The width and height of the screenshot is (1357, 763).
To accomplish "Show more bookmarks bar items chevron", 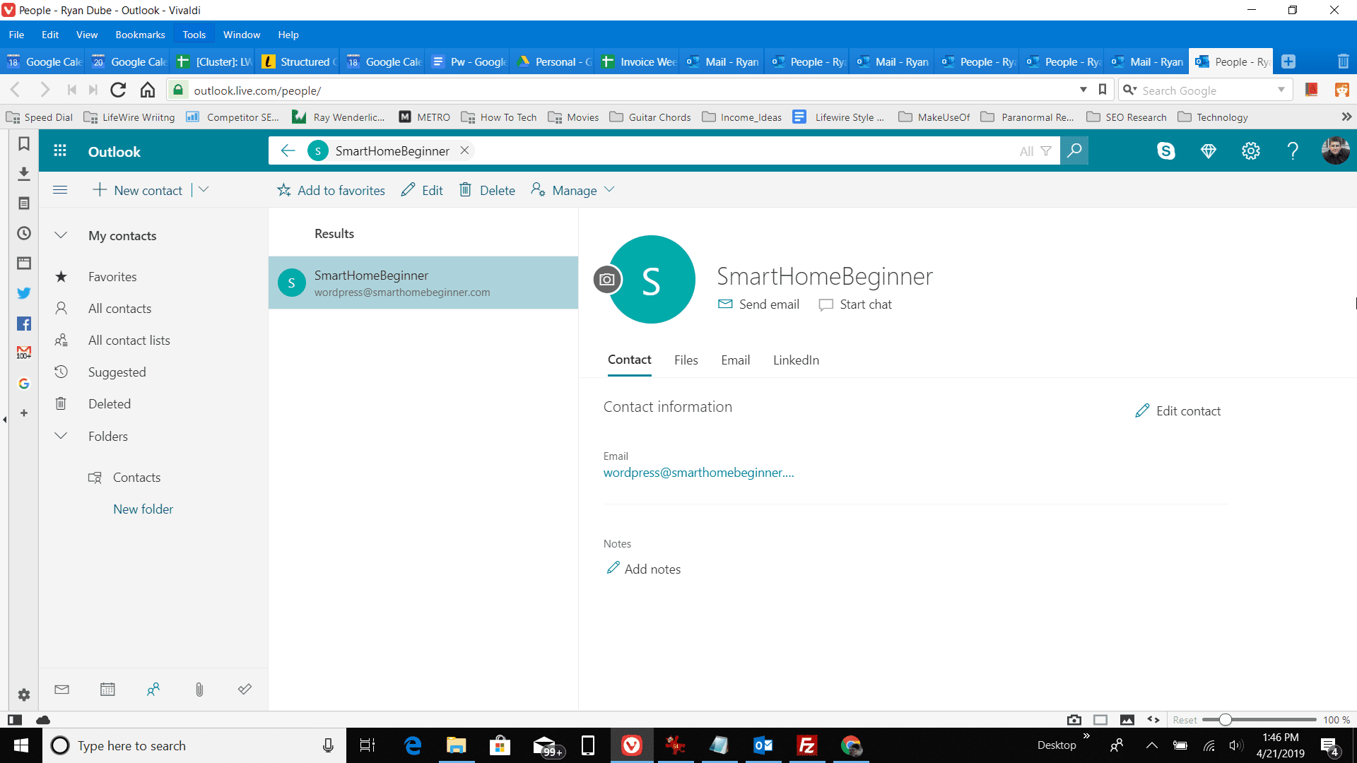I will (x=1346, y=117).
